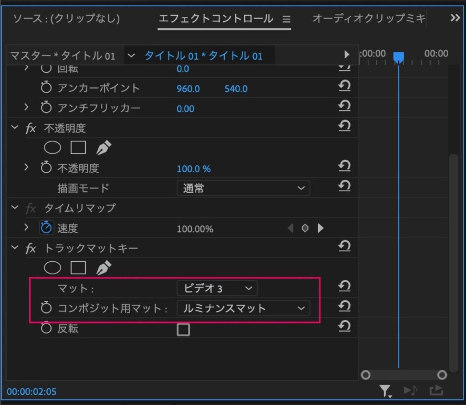Click export preset icon at bottom right

click(436, 390)
